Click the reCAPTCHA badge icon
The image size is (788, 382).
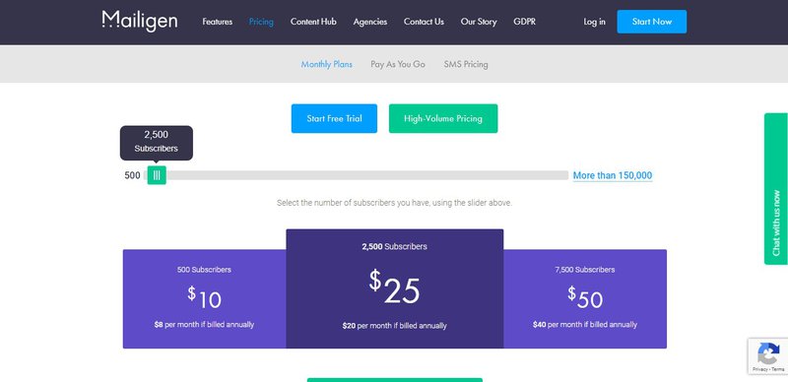point(768,355)
